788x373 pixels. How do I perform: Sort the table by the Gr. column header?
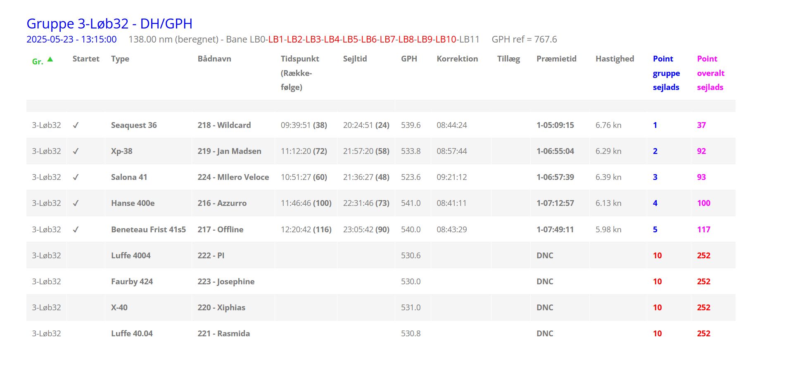[x=38, y=61]
